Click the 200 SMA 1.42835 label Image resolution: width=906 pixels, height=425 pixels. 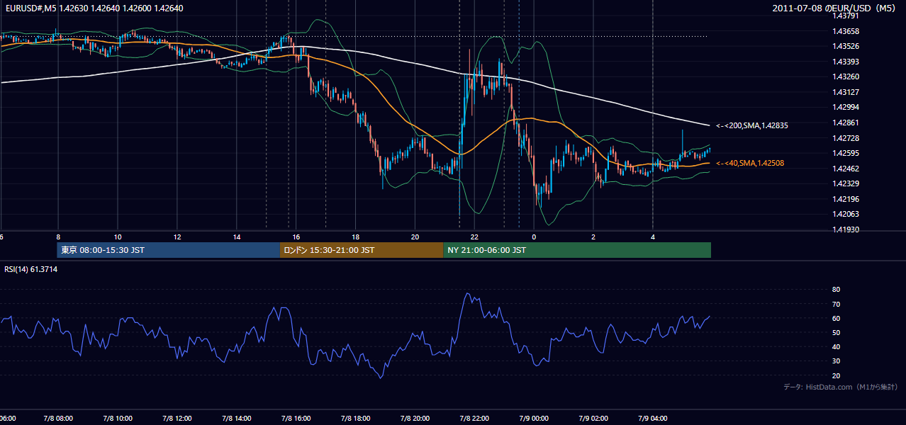(x=752, y=125)
